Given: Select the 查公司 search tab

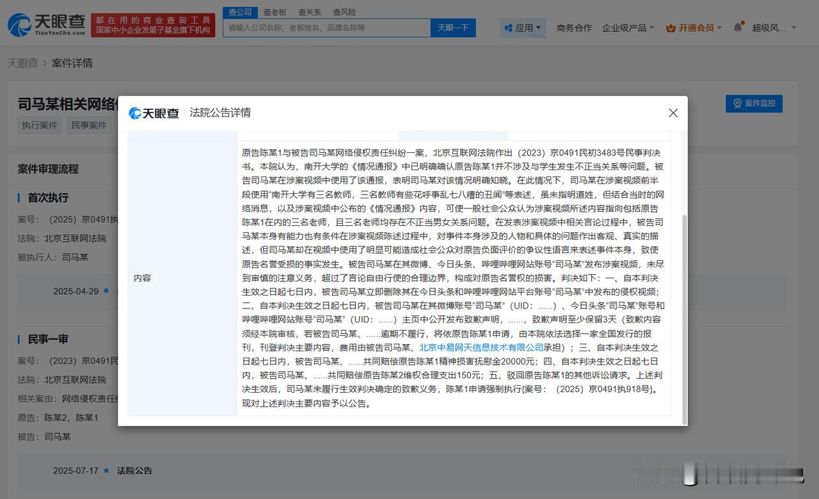Looking at the screenshot, I should [x=240, y=12].
